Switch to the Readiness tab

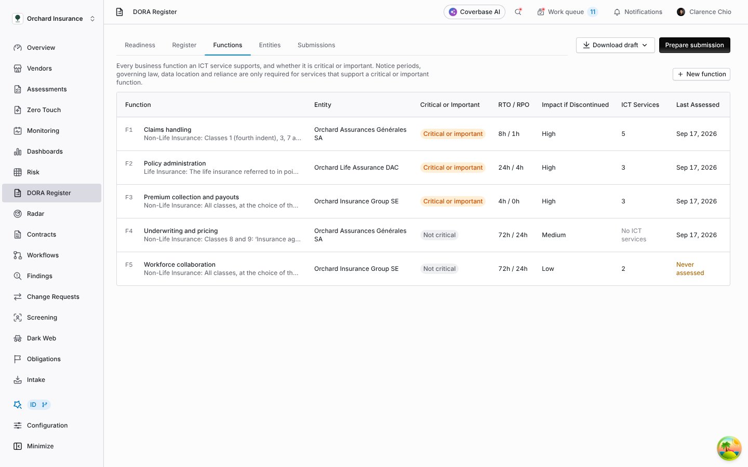tap(140, 45)
